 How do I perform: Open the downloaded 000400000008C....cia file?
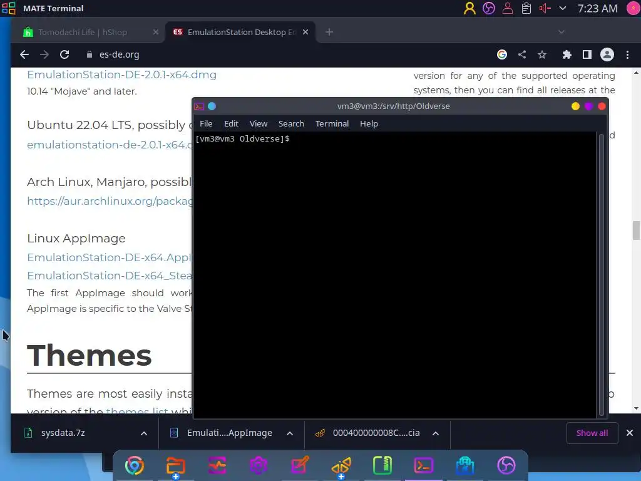(376, 433)
